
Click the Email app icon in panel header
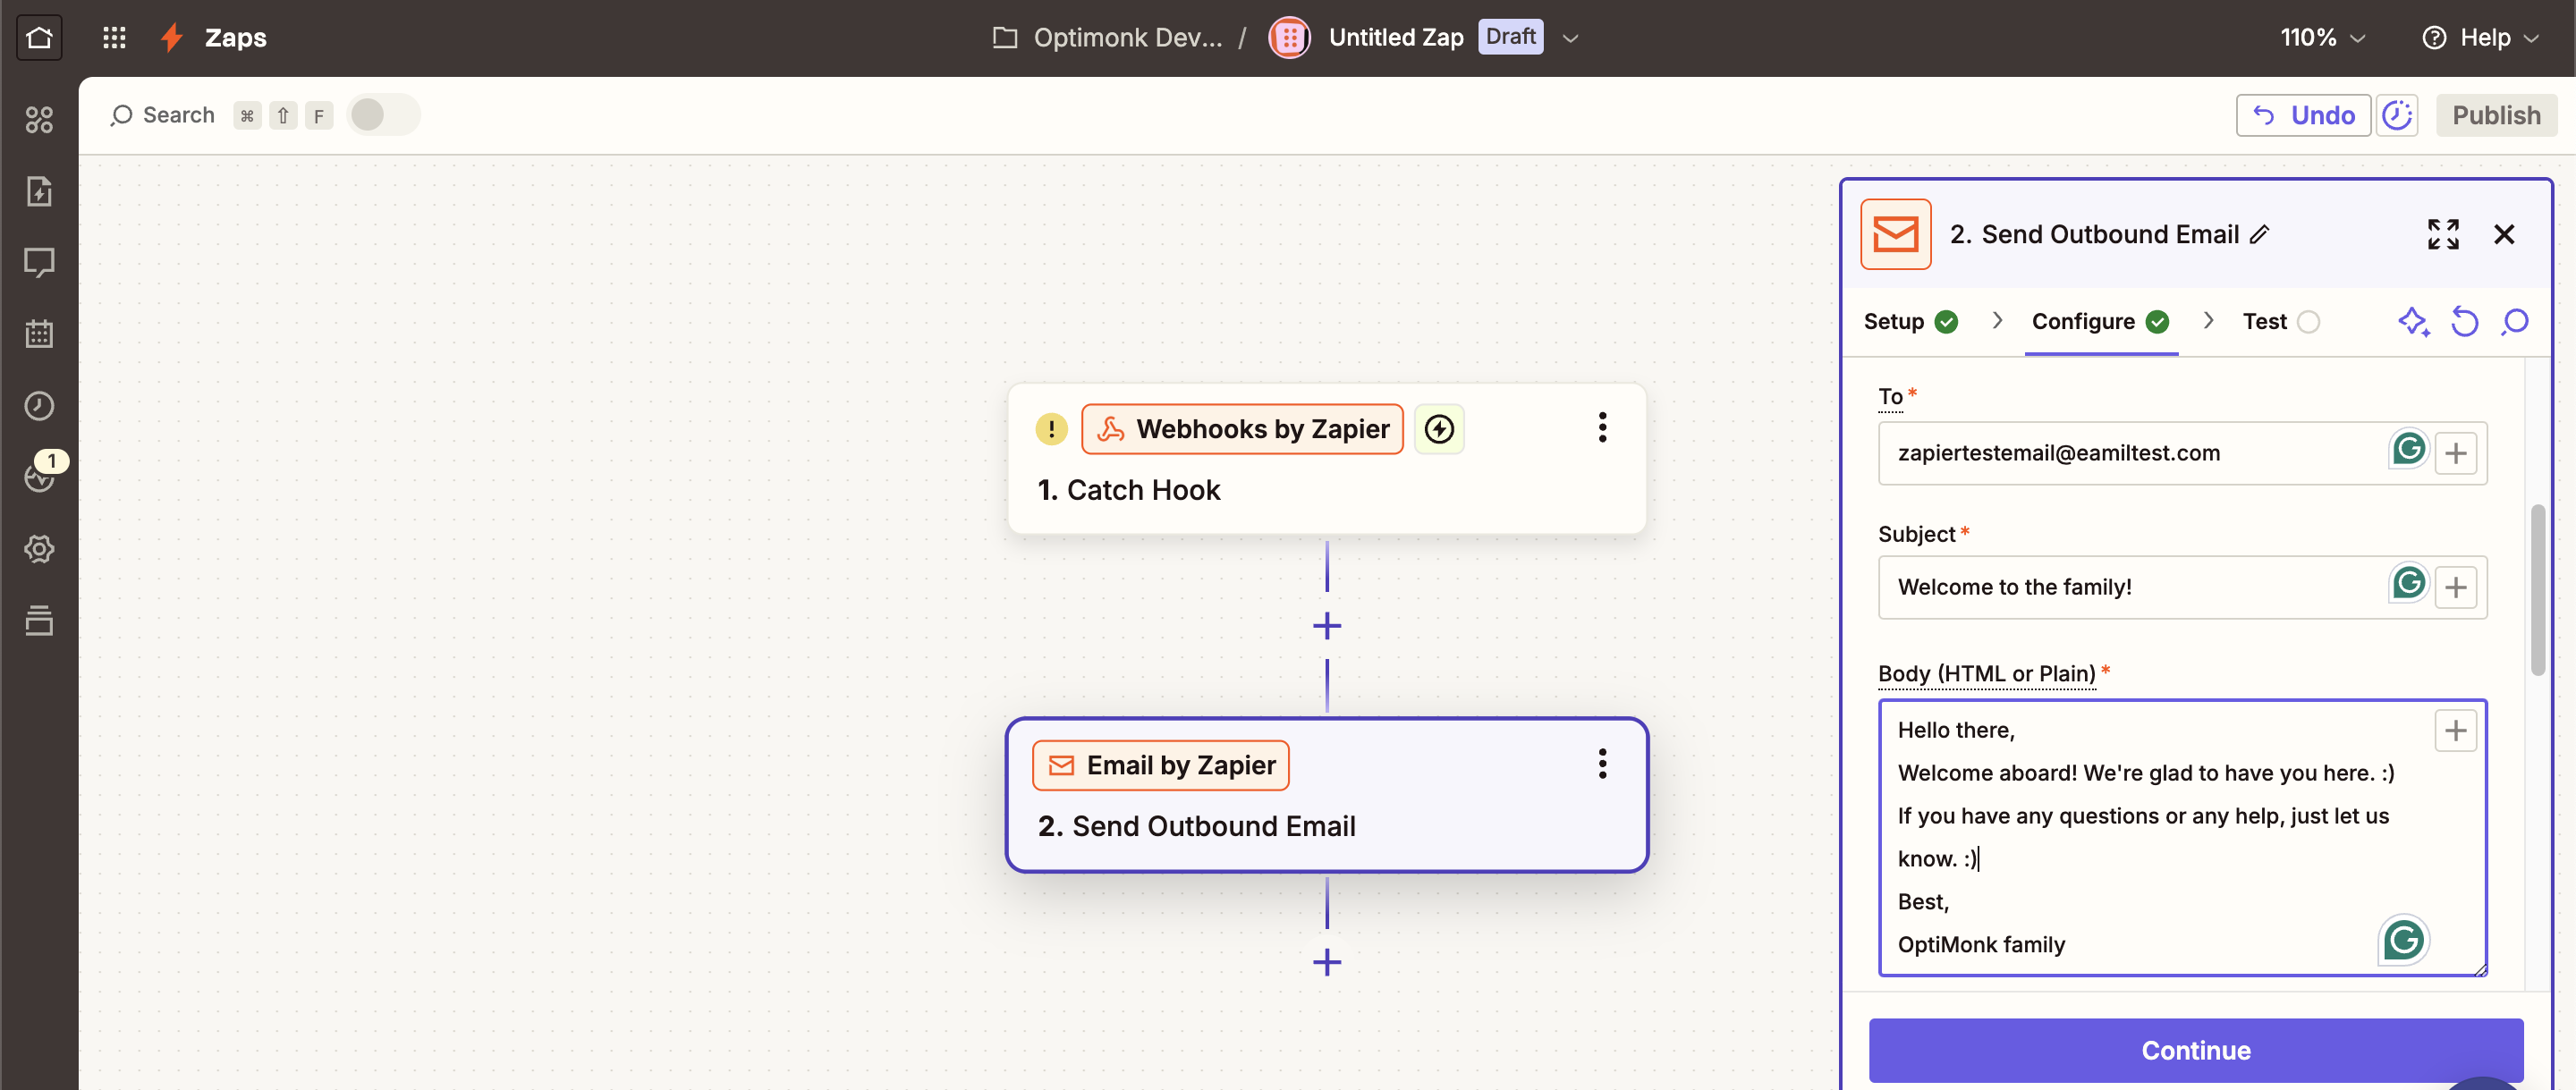[x=1896, y=234]
